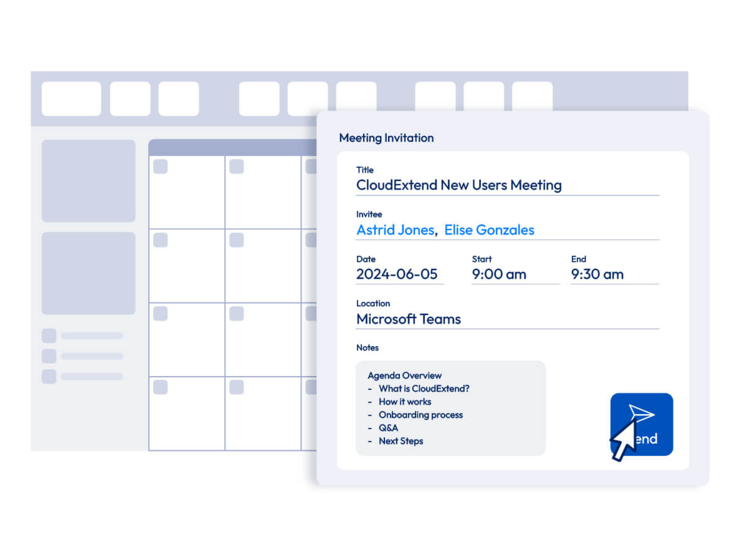Select invitee Elise Gonzales
Screen dimensions: 742x557
[489, 230]
